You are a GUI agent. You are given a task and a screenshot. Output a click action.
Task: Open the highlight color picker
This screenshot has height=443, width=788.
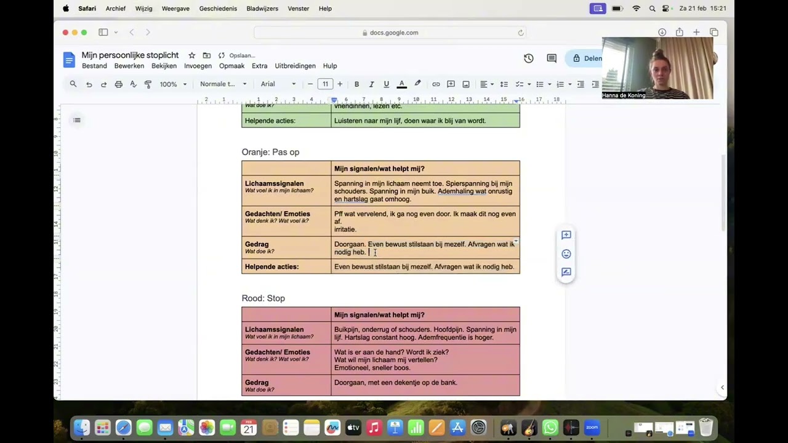pos(417,84)
